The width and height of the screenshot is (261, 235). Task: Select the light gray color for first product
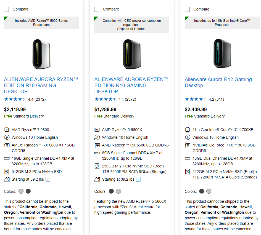21,191
